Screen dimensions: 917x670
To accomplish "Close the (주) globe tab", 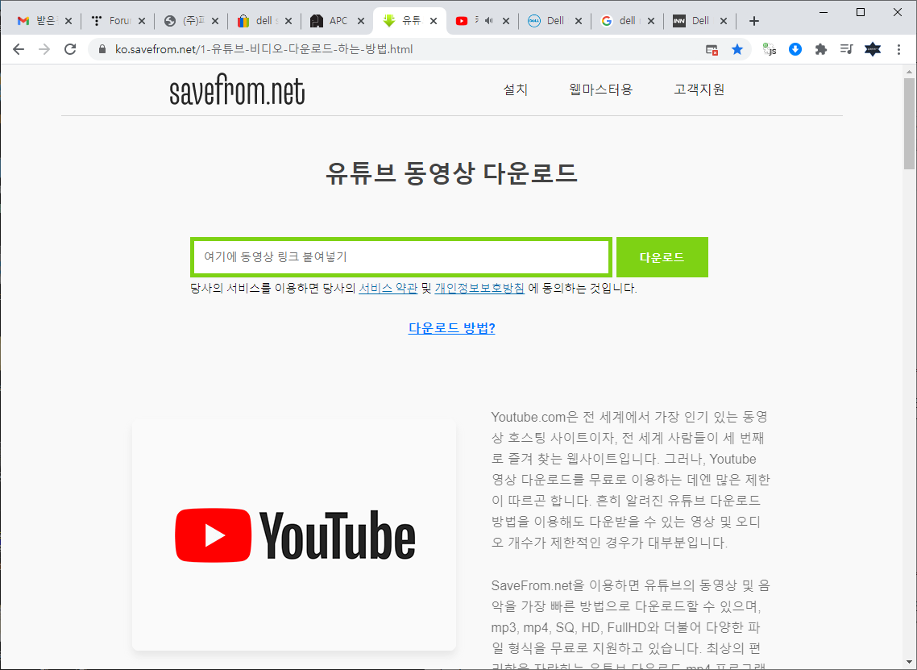I will point(214,21).
